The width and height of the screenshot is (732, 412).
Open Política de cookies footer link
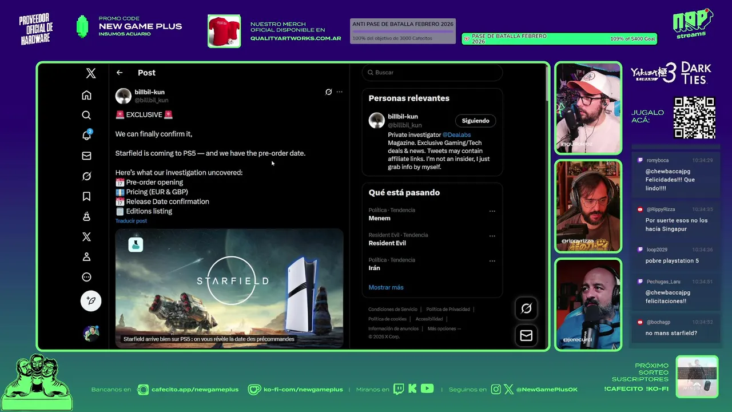pos(387,319)
